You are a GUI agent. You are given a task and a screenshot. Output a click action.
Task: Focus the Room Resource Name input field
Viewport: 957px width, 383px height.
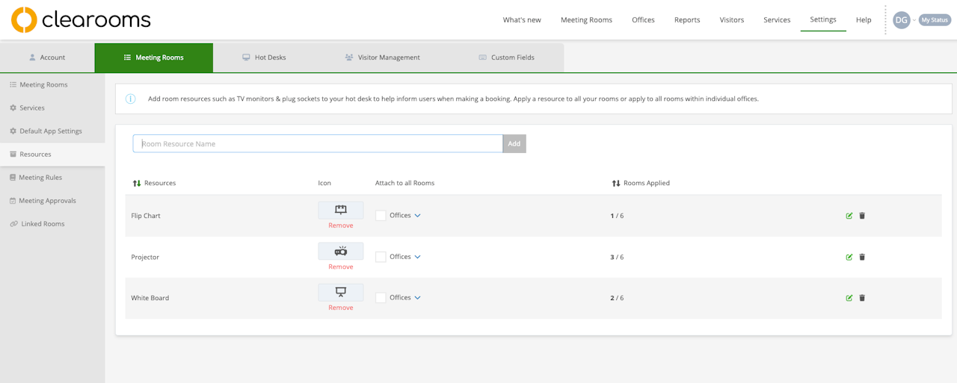tap(318, 143)
